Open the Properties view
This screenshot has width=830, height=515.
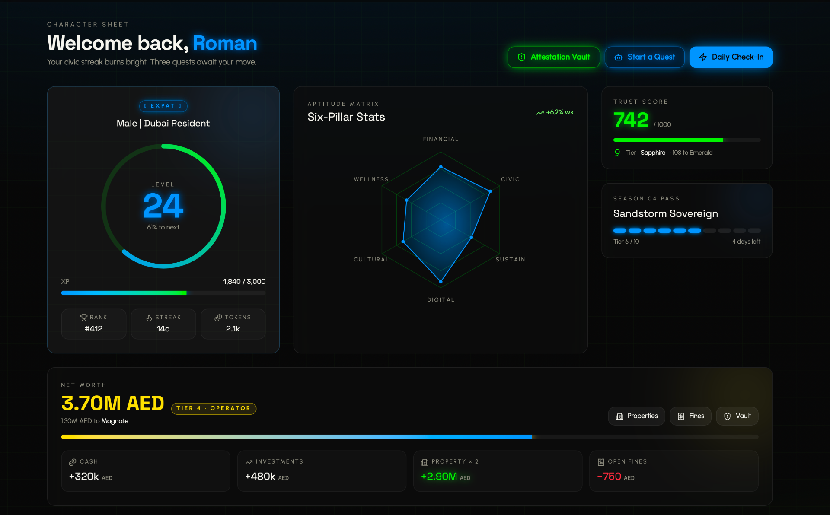click(x=637, y=416)
